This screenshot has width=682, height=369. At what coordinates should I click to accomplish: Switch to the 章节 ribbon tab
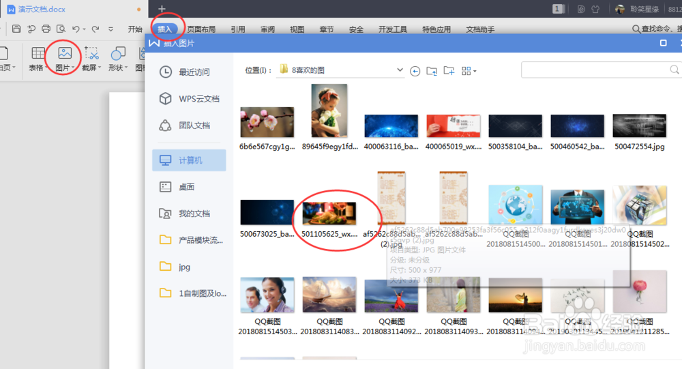click(327, 29)
